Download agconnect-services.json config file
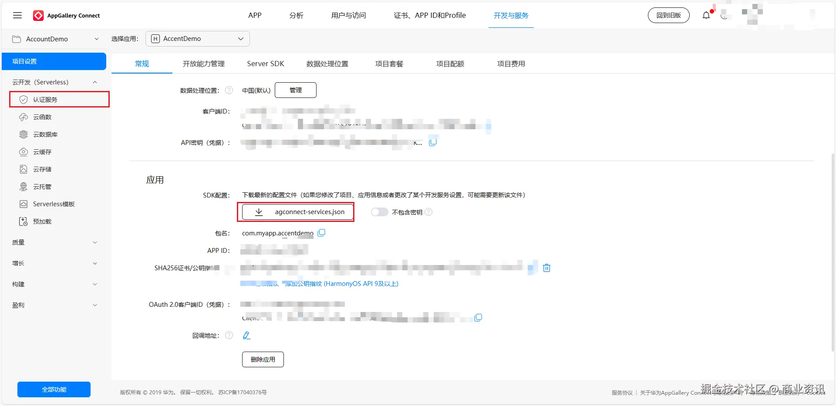836x406 pixels. 298,212
